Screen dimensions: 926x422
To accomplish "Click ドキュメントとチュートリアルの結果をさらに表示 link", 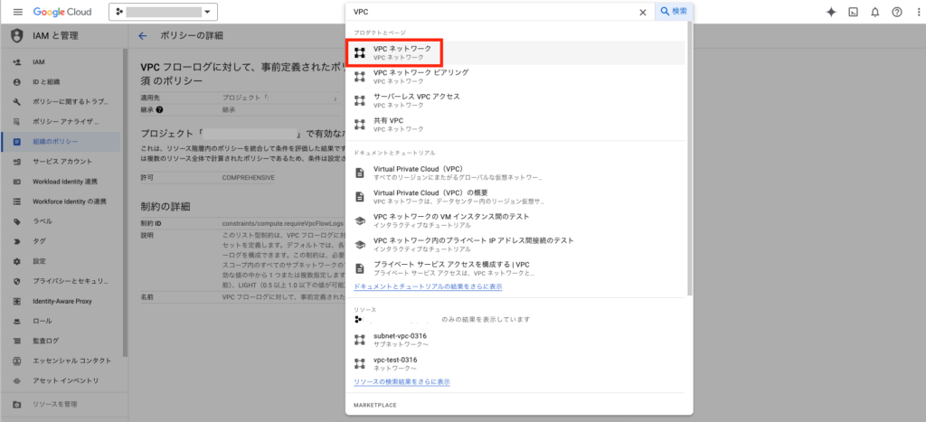I will click(428, 286).
